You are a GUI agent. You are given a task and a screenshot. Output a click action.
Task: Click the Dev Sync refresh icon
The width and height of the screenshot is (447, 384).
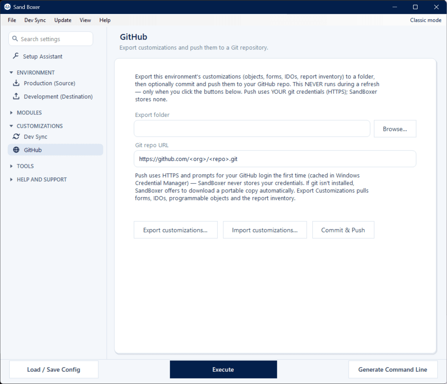pyautogui.click(x=16, y=136)
